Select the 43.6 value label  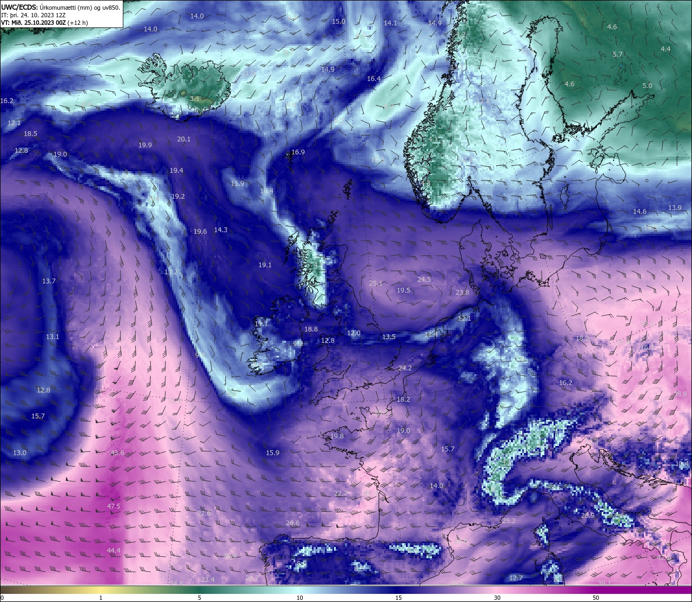117,453
